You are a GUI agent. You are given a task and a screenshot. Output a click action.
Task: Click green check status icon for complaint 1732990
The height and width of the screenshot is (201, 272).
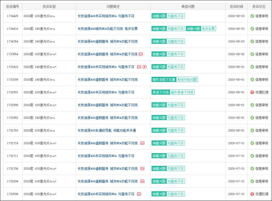pyautogui.click(x=252, y=105)
